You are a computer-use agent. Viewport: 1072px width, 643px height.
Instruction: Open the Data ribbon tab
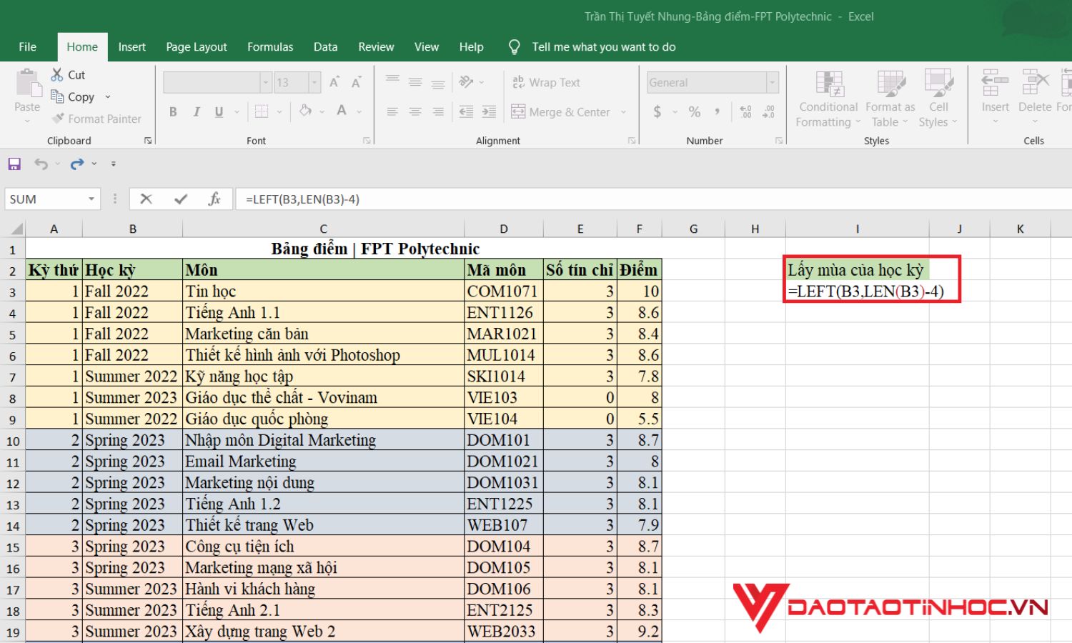tap(325, 46)
